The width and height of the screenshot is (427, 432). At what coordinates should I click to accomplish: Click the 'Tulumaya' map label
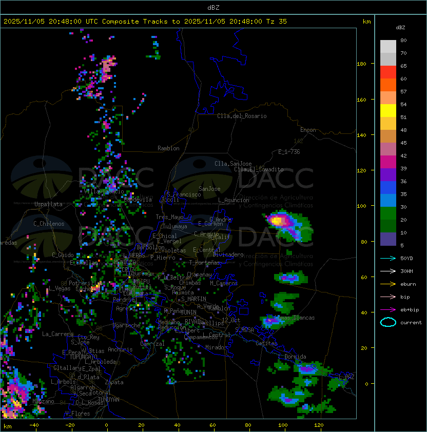175,226
